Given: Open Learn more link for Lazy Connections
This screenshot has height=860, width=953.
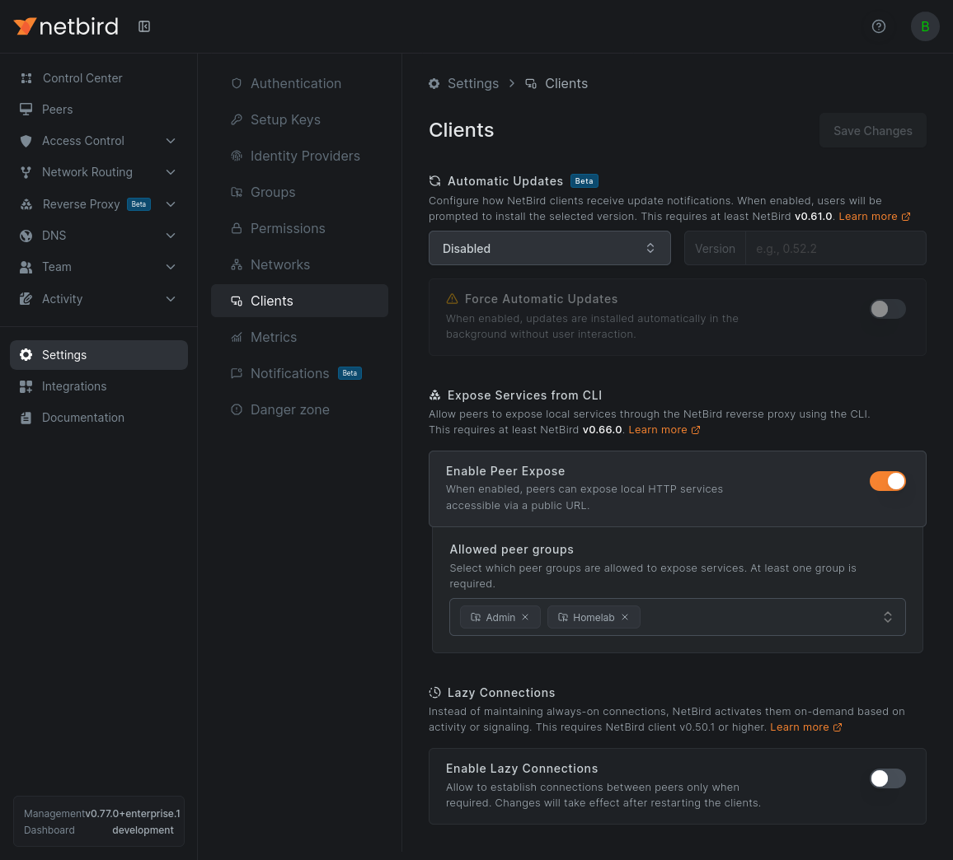Looking at the screenshot, I should (x=805, y=727).
